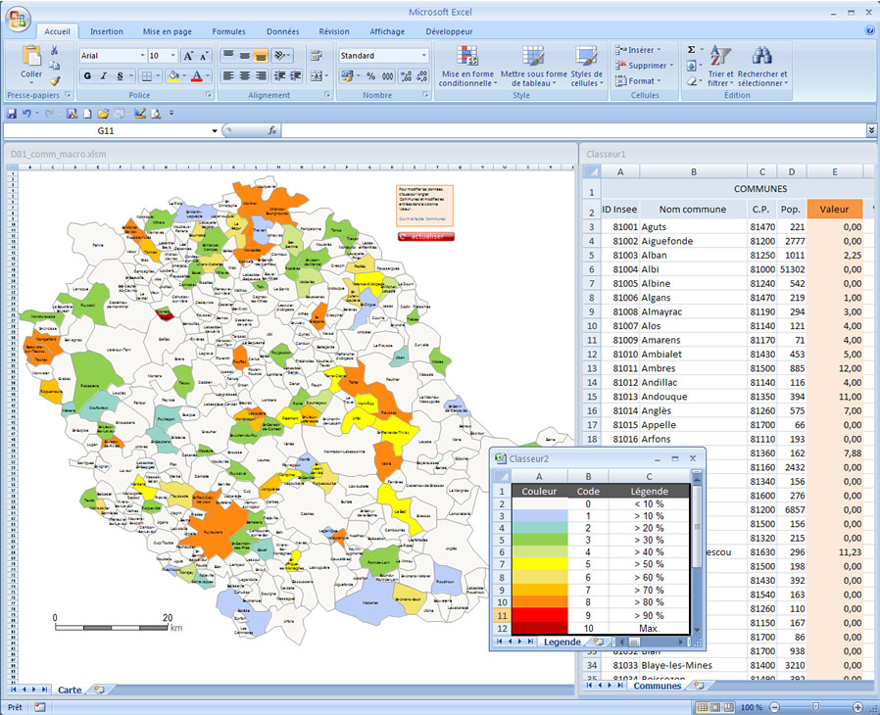This screenshot has width=880, height=715.
Task: Select the Legende sheet tab in Classeur2
Action: [x=562, y=643]
